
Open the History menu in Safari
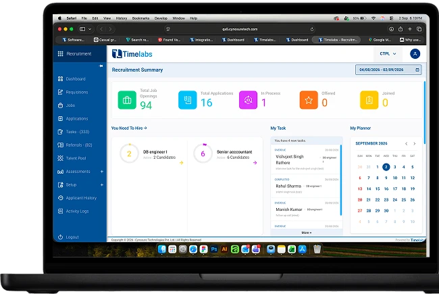click(121, 18)
